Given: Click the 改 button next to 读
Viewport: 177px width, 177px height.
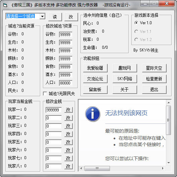Looking at the screenshot, I should pos(71,17).
